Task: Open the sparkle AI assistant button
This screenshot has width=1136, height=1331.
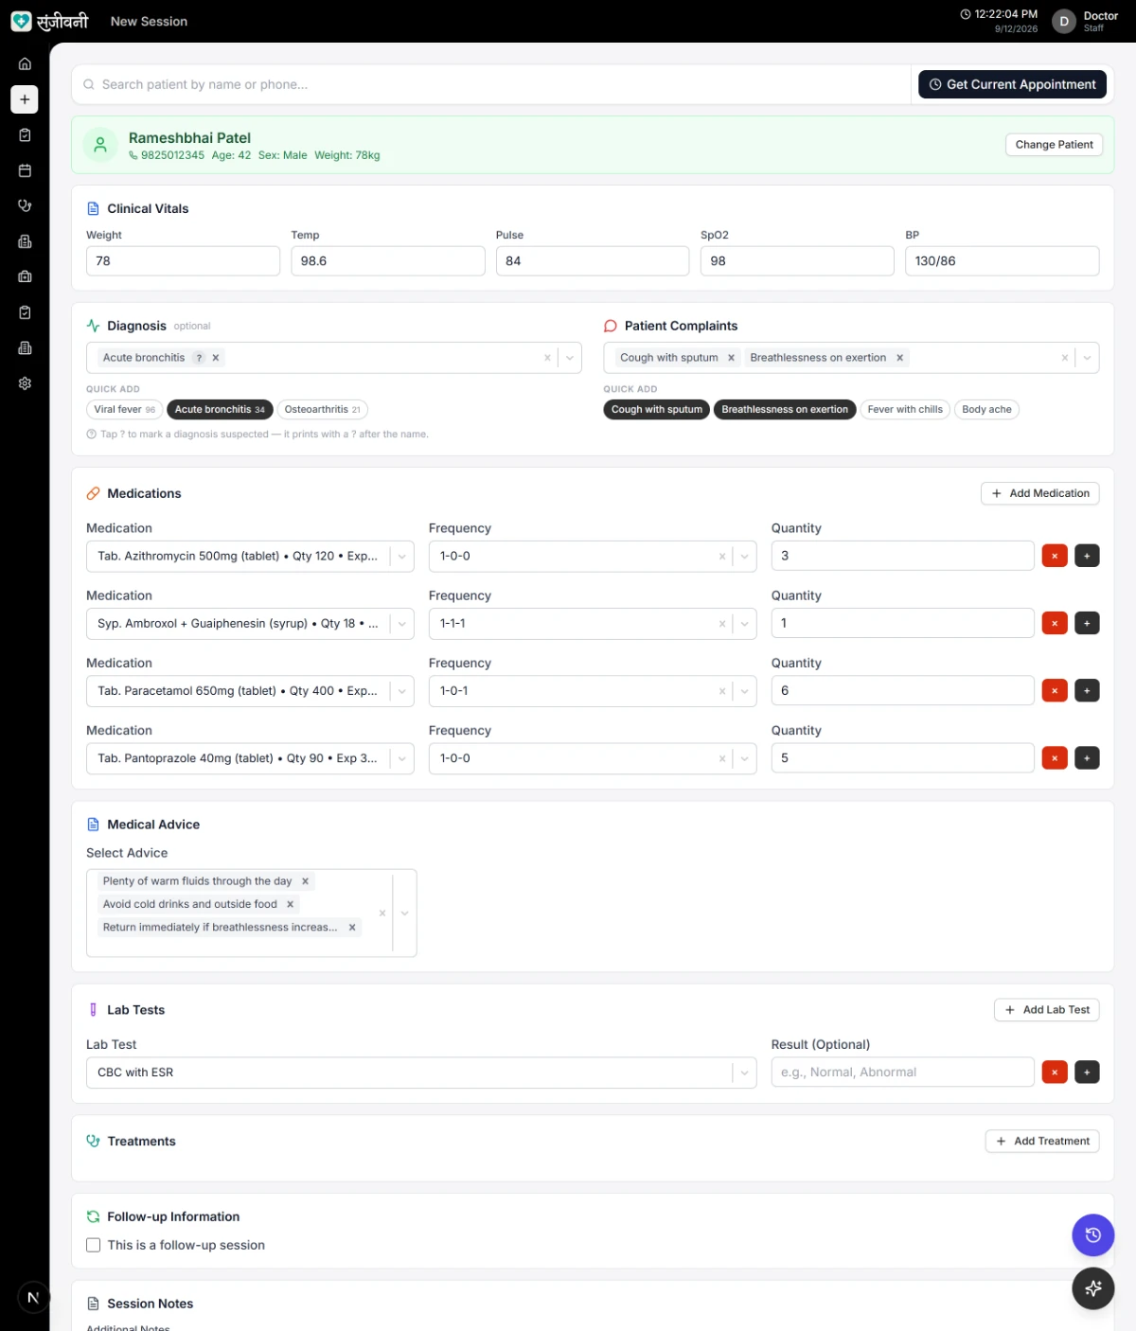Action: tap(1092, 1287)
